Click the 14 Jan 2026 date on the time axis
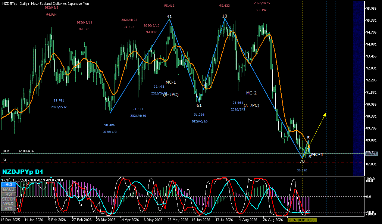Image resolution: width=382 pixels, height=224 pixels. click(34, 220)
